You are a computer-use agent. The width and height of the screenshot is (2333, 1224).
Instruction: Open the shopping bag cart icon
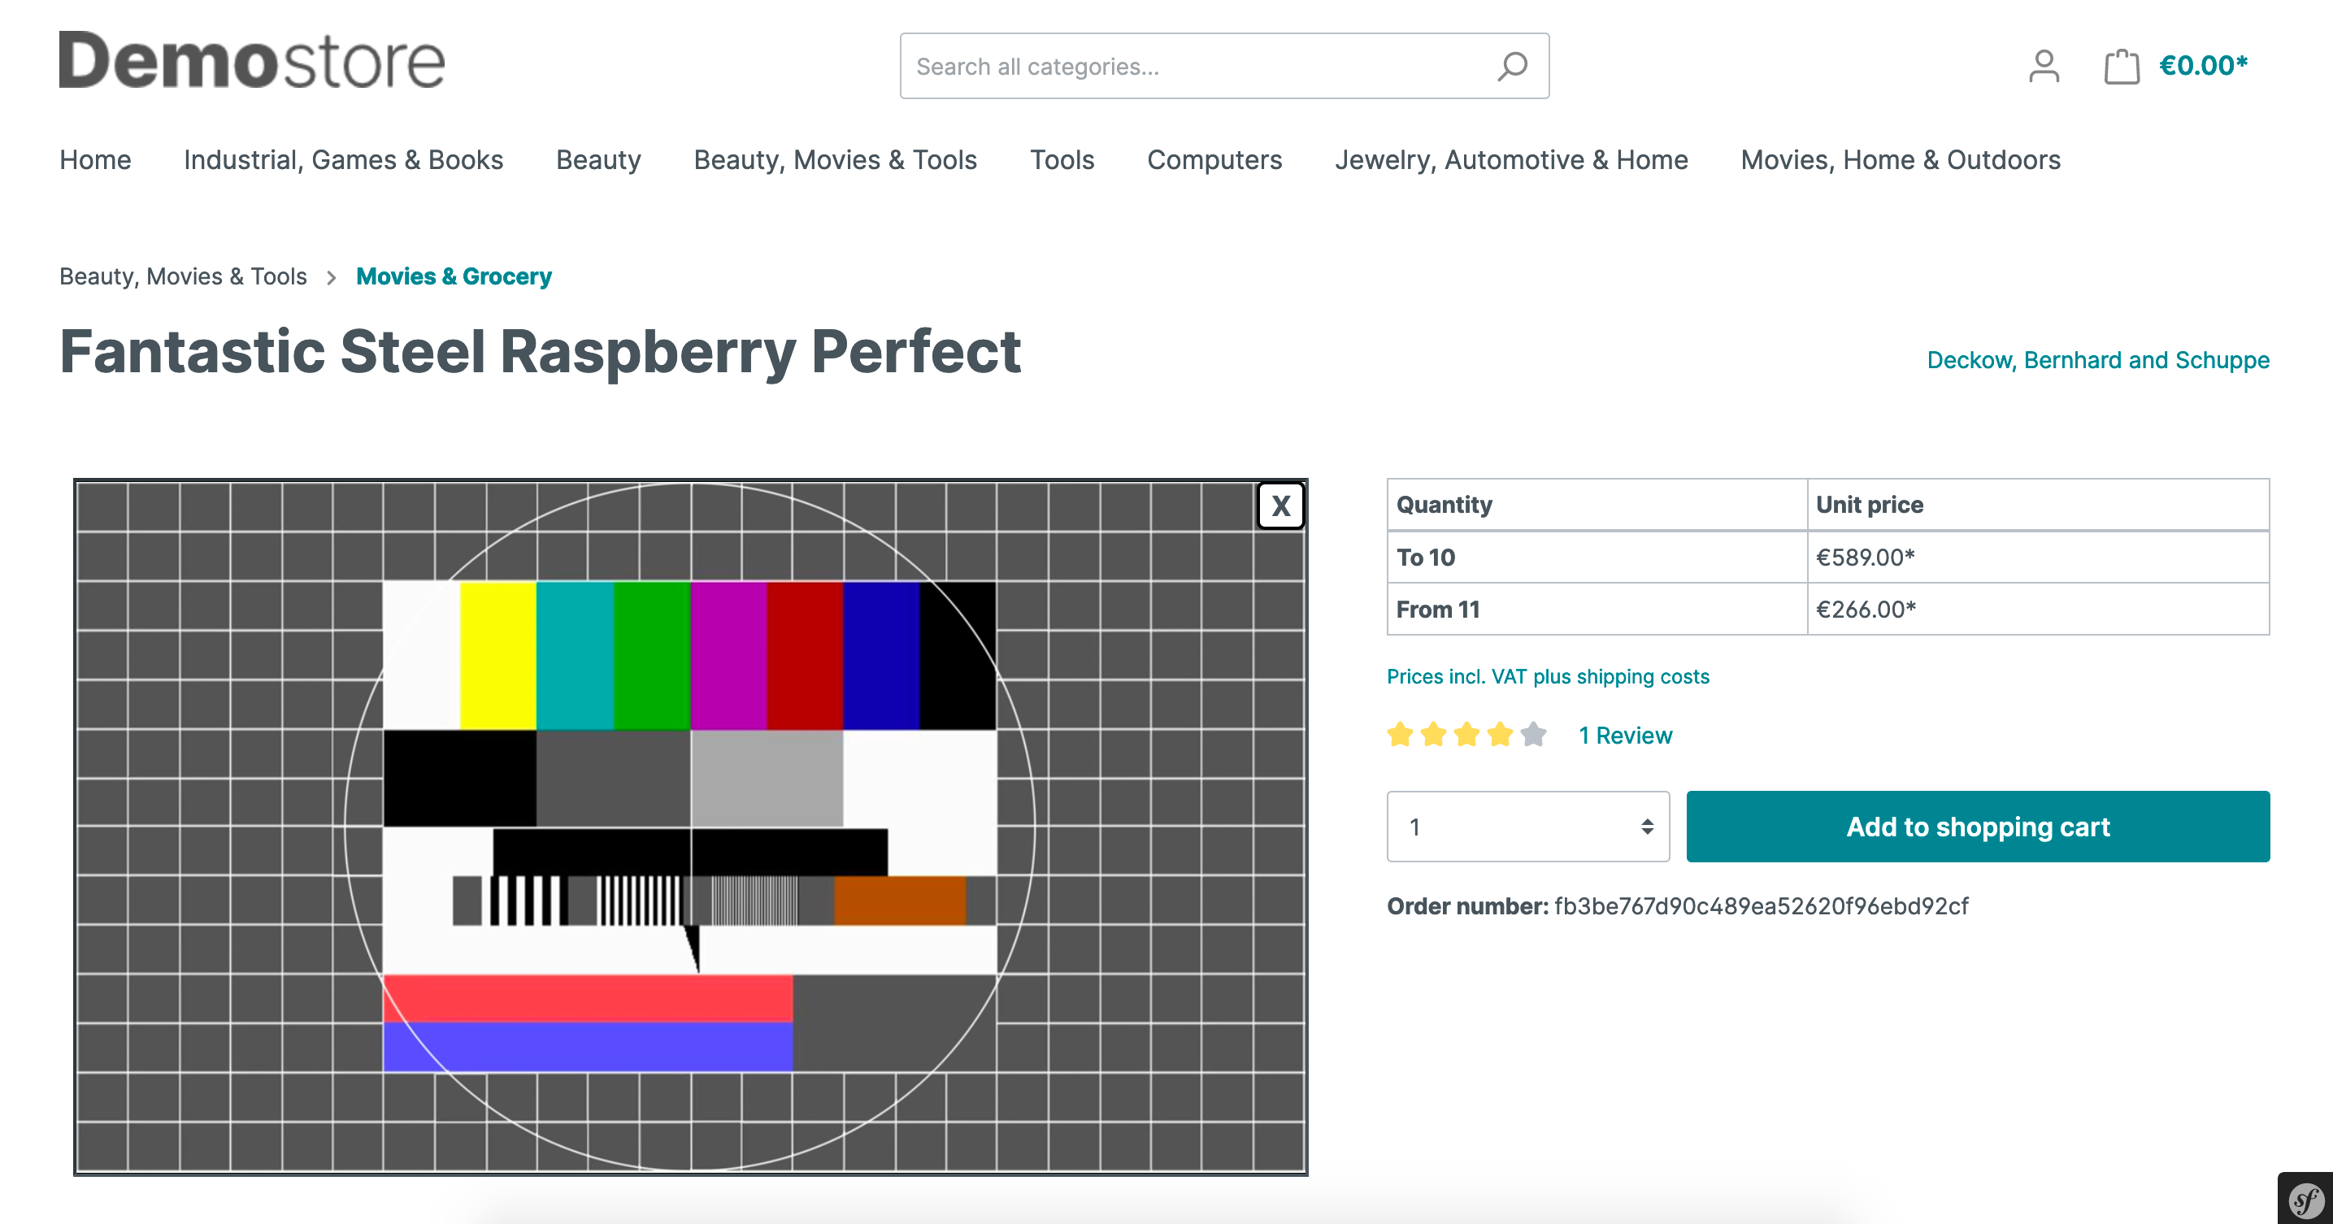(x=2121, y=66)
